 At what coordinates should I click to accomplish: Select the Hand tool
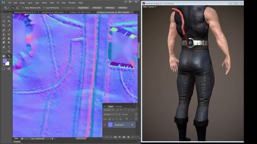[x=4, y=56]
